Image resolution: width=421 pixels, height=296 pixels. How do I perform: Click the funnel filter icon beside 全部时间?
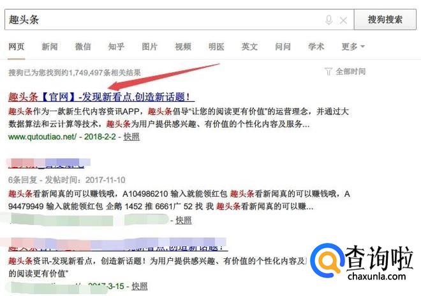pyautogui.click(x=328, y=72)
